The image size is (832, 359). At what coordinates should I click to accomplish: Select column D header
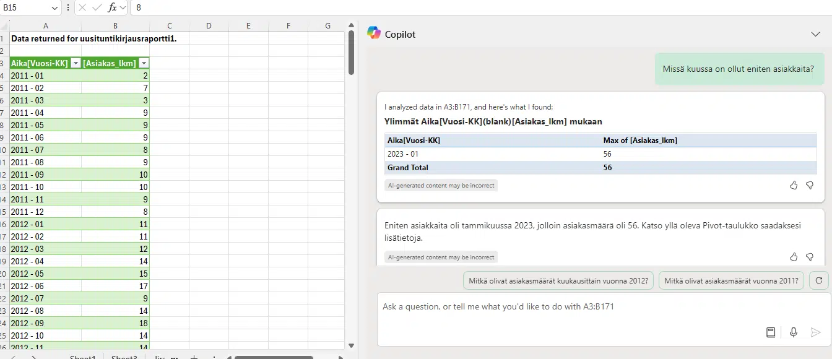[x=209, y=25]
